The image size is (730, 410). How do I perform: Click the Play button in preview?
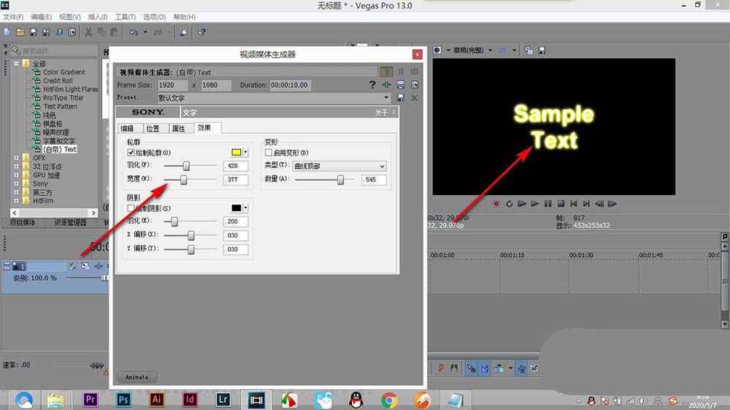click(x=535, y=204)
